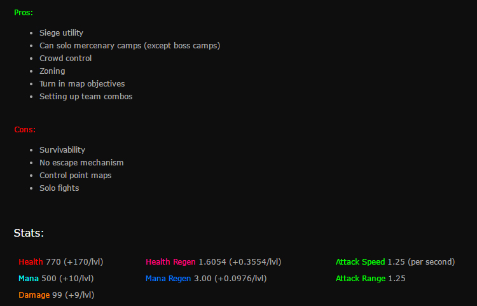
Task: Click the blue Mana Regen label
Action: tap(169, 278)
